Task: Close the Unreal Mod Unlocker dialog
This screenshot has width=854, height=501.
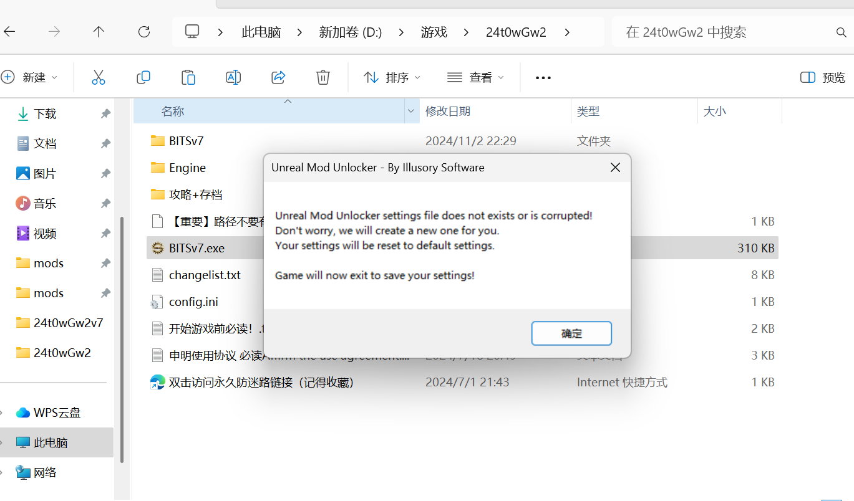Action: pyautogui.click(x=615, y=168)
